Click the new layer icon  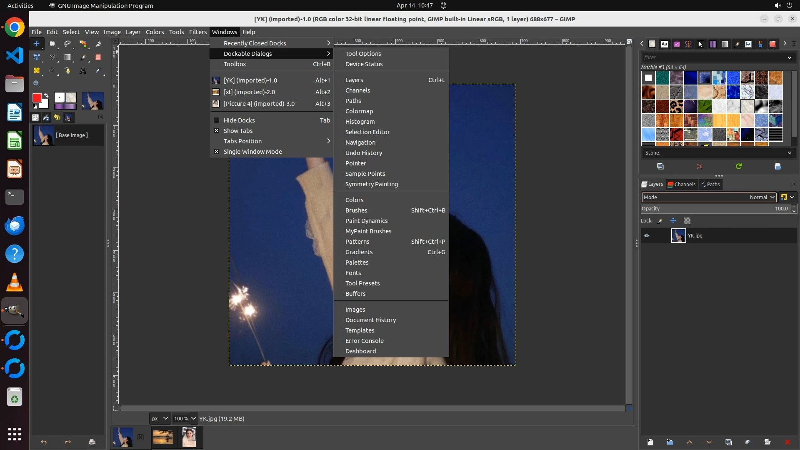[650, 442]
